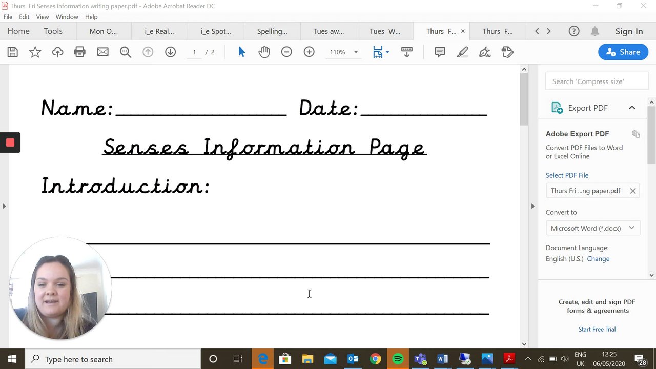Click the blue Share button
Screen dimensions: 656x369
[x=623, y=52]
